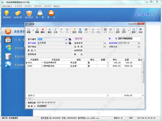Select 送货统计 pie chart item in the sidebar
This screenshot has width=162, height=121.
pyautogui.click(x=13, y=48)
